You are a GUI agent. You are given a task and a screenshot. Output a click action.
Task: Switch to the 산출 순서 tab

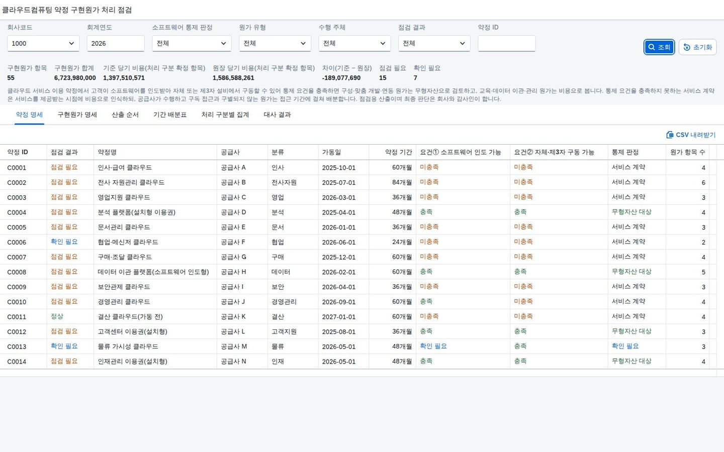coord(125,115)
